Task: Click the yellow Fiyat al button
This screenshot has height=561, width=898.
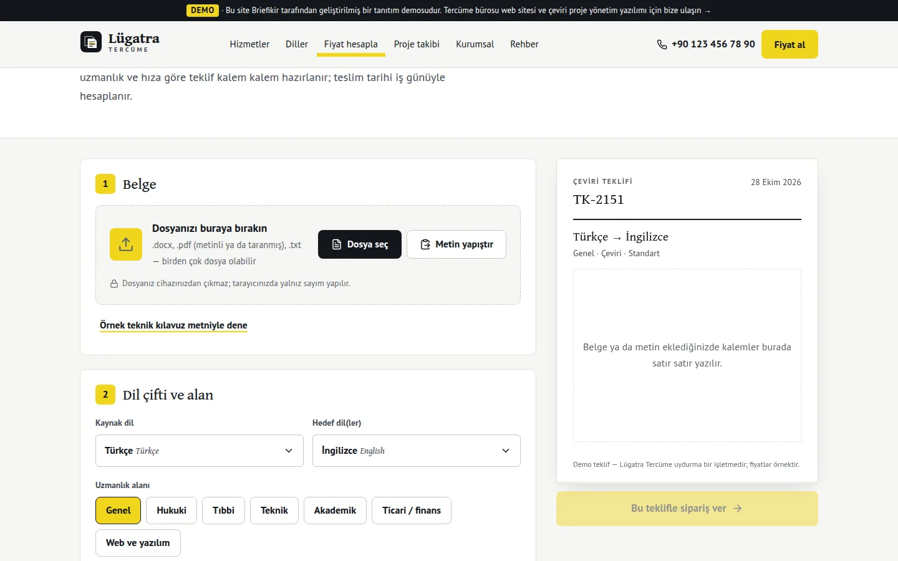Action: point(789,44)
